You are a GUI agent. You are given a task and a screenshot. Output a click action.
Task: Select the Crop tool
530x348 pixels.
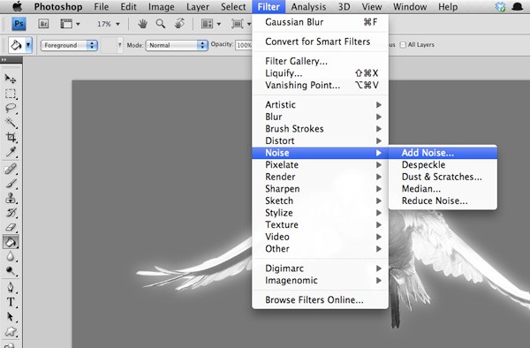click(x=11, y=137)
